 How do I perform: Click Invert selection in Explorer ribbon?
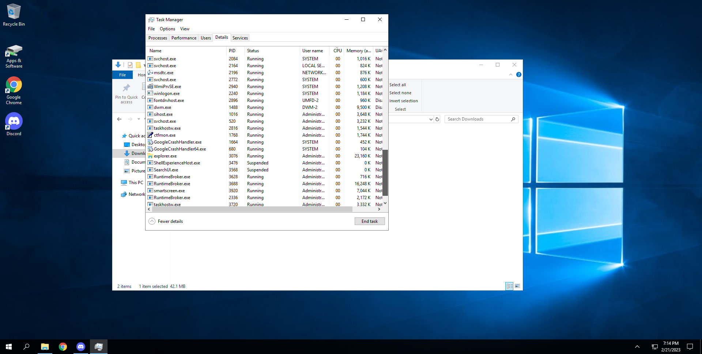(403, 101)
